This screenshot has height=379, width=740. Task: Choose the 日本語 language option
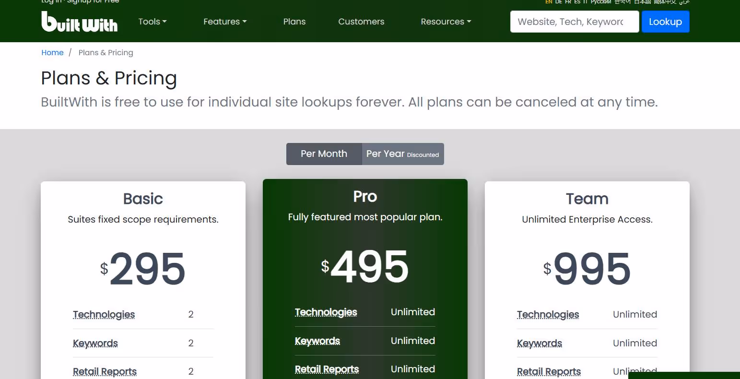[x=642, y=2]
